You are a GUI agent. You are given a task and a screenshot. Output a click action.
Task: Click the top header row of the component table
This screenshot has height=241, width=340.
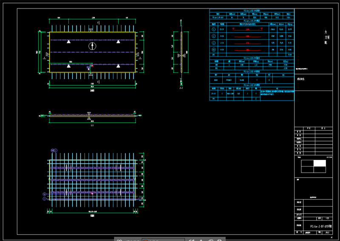[252, 10]
